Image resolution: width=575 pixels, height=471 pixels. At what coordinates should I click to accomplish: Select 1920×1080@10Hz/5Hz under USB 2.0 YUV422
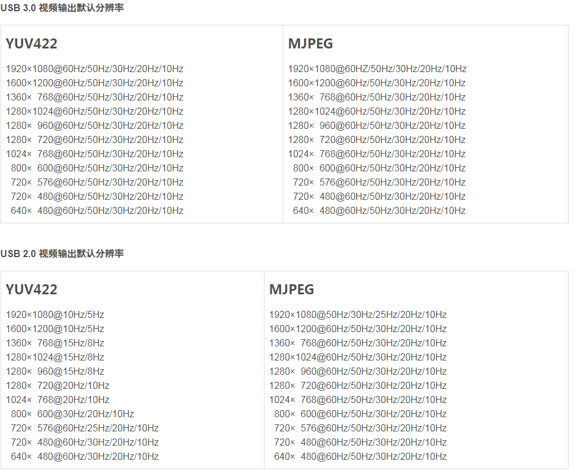pyautogui.click(x=54, y=314)
